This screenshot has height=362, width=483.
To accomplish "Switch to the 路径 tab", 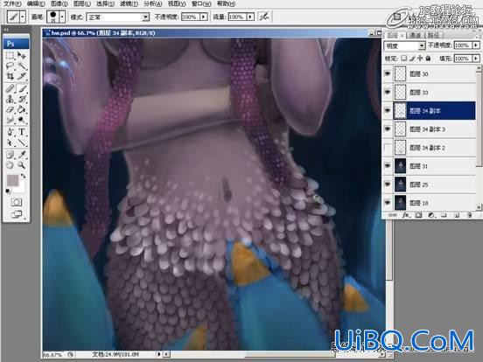I will [x=433, y=35].
